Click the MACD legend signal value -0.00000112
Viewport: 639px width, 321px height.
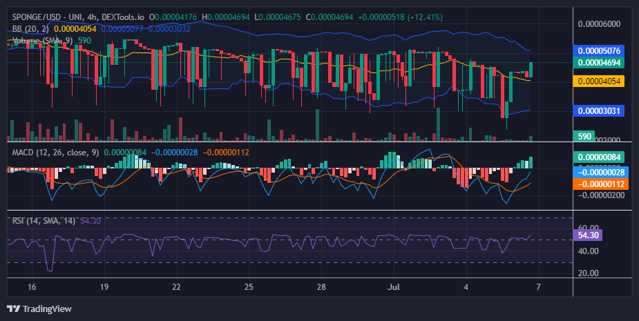tap(226, 153)
